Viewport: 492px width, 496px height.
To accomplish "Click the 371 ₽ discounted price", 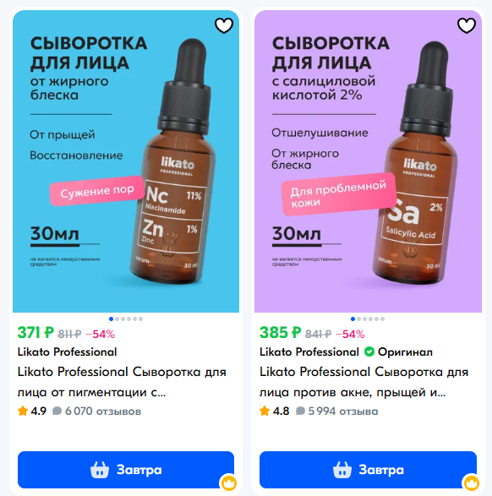I will (36, 332).
